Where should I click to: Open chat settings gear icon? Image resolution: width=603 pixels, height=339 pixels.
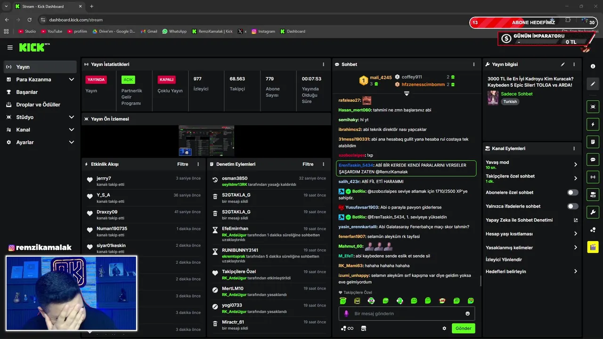pos(444,329)
